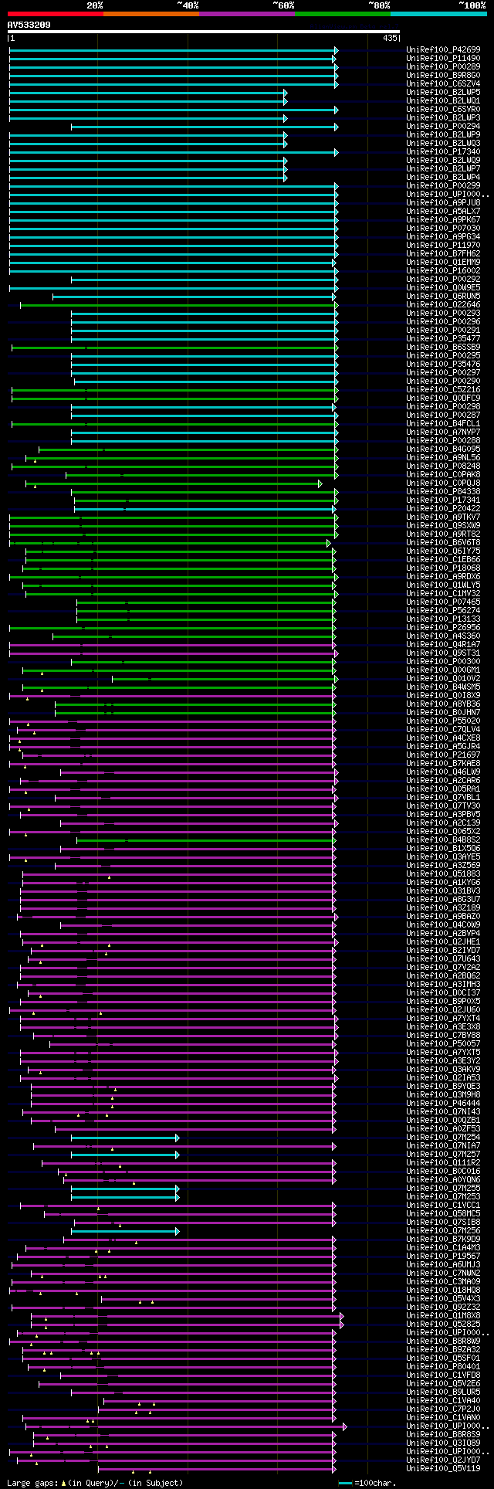Select hit UniRef100_C6SZV4
Screen dimensions: 494x1489
[443, 84]
